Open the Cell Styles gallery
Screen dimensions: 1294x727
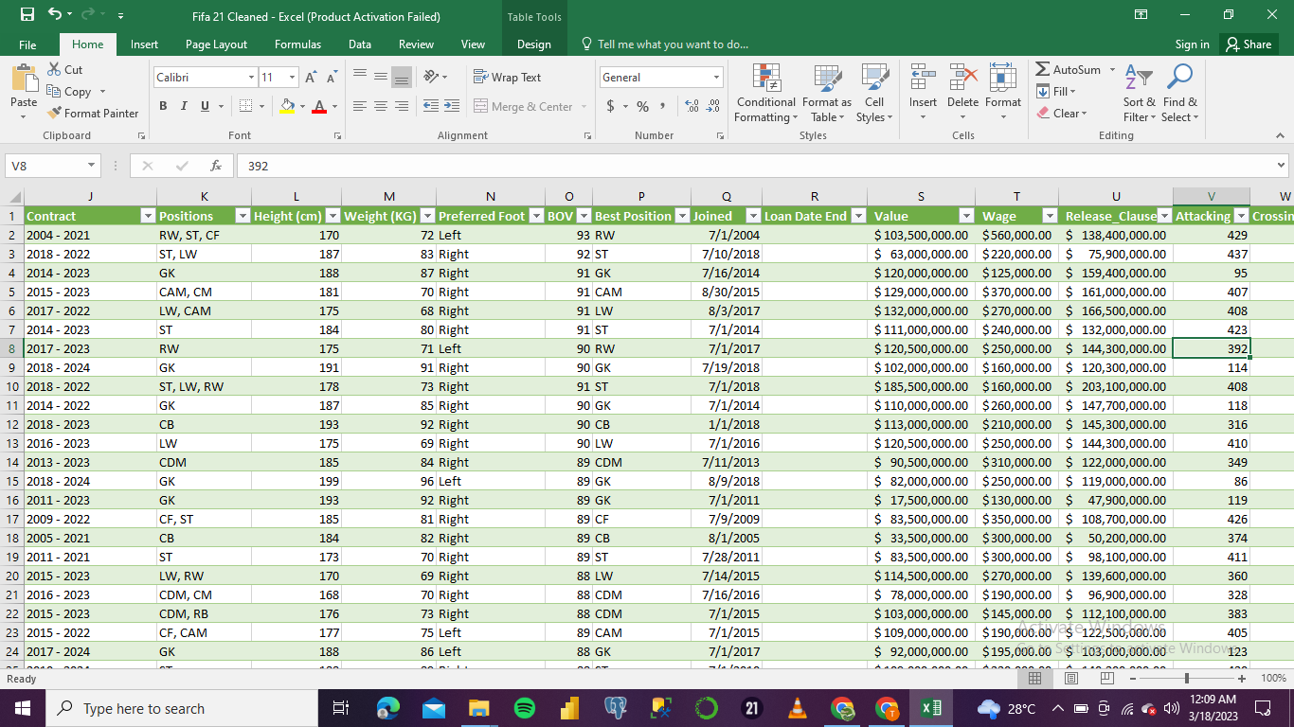[873, 93]
